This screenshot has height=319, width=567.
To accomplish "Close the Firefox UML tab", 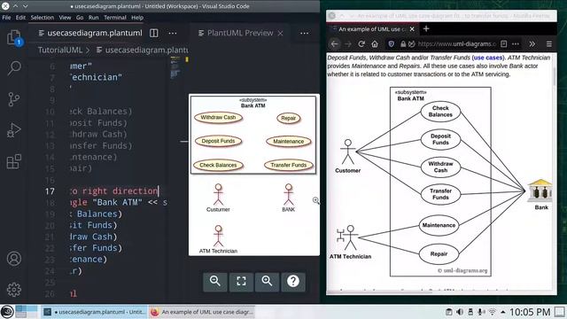I will pyautogui.click(x=412, y=29).
